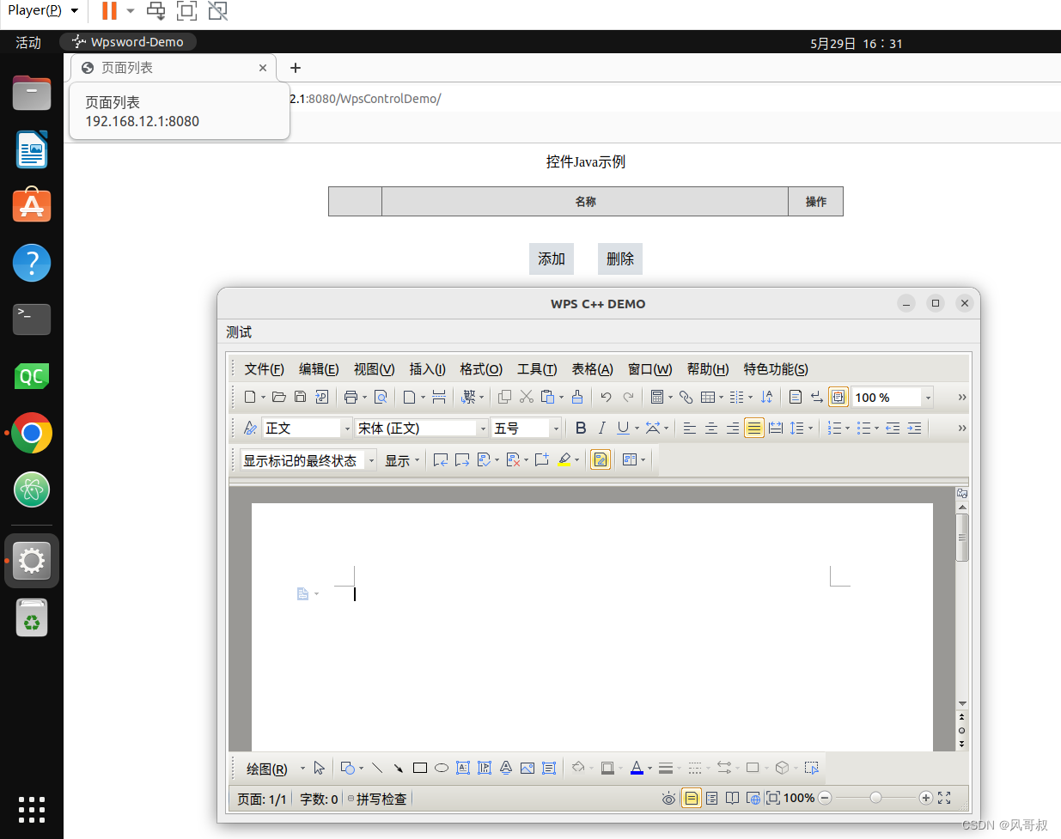
Task: Toggle the highlighted view button next to the zoom percentage box
Action: pos(838,397)
